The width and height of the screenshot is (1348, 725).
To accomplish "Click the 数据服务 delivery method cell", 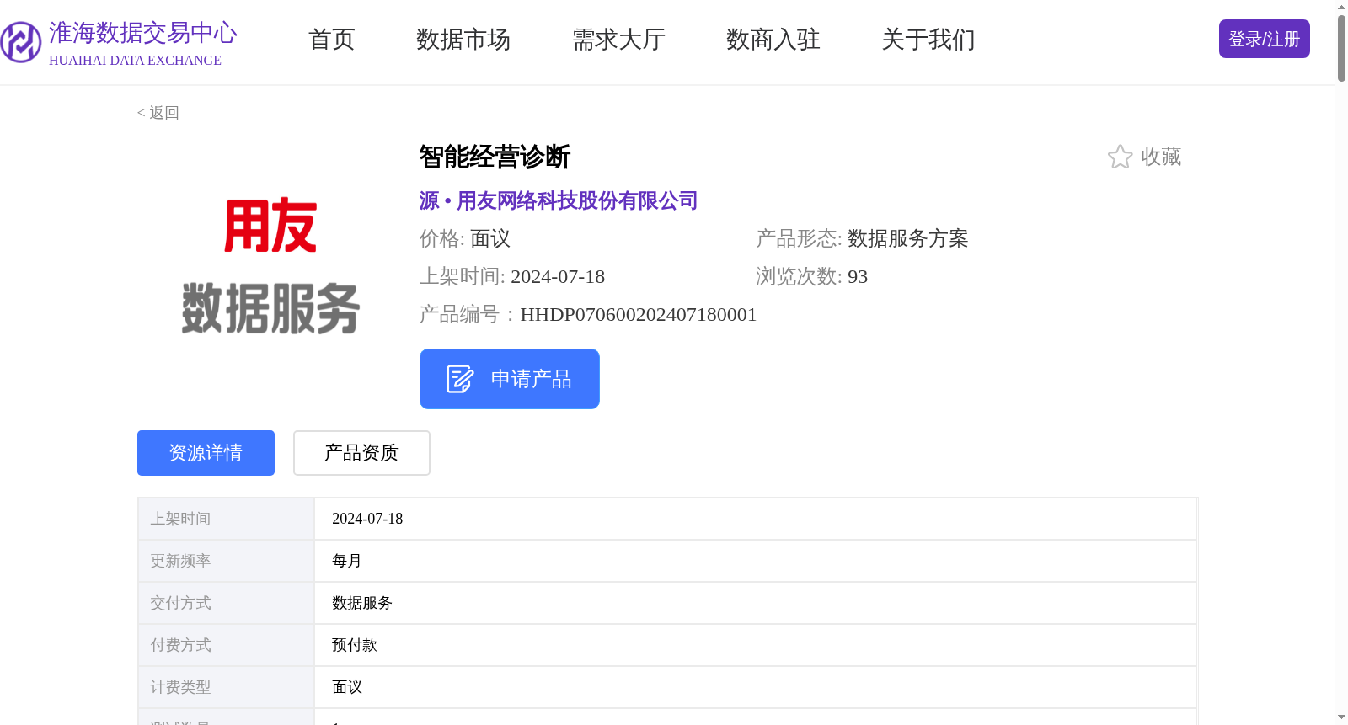I will pos(756,603).
